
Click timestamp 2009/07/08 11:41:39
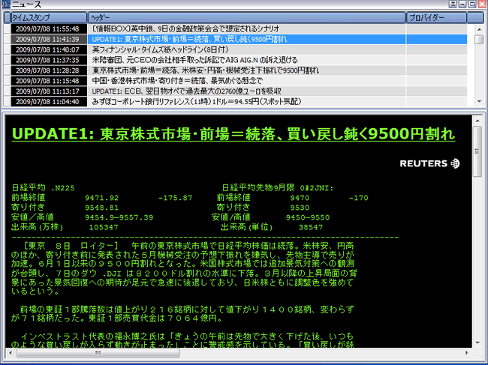click(x=47, y=40)
